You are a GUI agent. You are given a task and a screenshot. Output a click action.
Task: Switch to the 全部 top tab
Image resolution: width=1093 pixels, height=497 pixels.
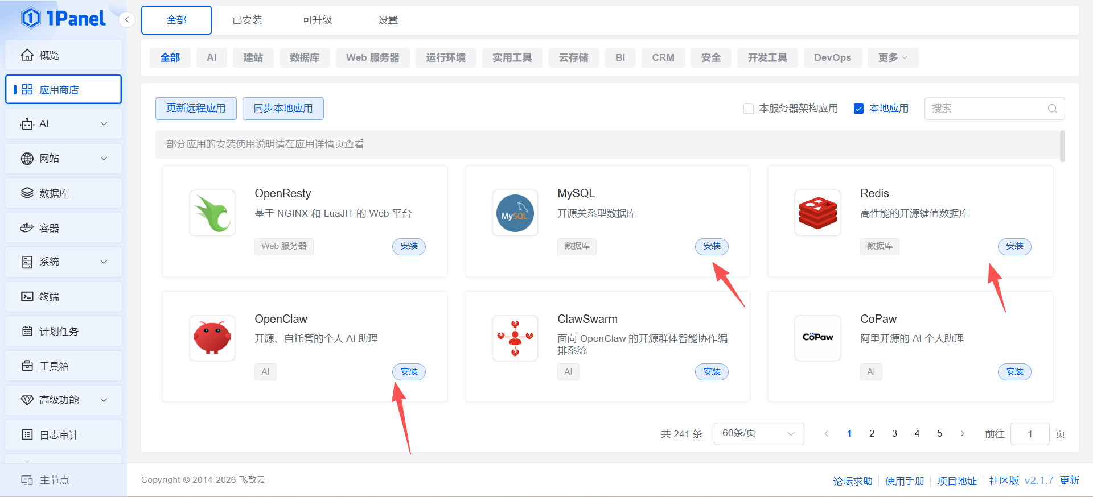click(176, 20)
